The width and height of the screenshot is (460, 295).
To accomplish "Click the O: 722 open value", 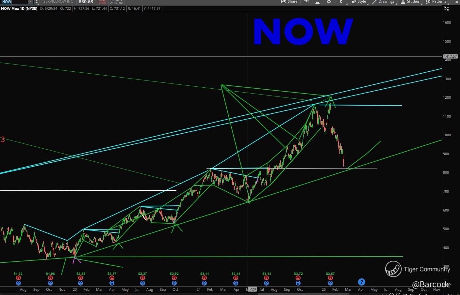I will click(x=66, y=8).
